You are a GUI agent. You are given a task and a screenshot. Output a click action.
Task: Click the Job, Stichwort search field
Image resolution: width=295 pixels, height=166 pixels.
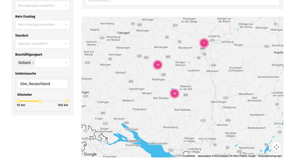click(x=182, y=2)
